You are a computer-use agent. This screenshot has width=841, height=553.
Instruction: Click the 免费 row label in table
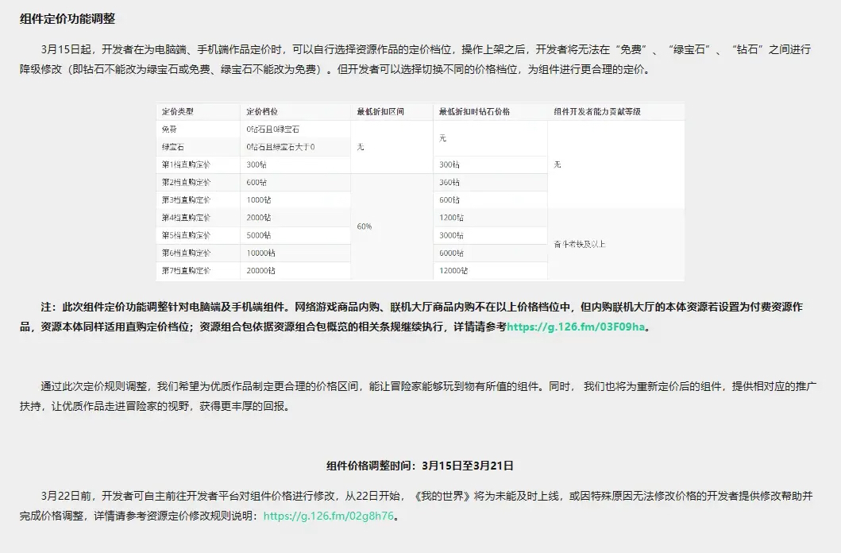pos(169,130)
